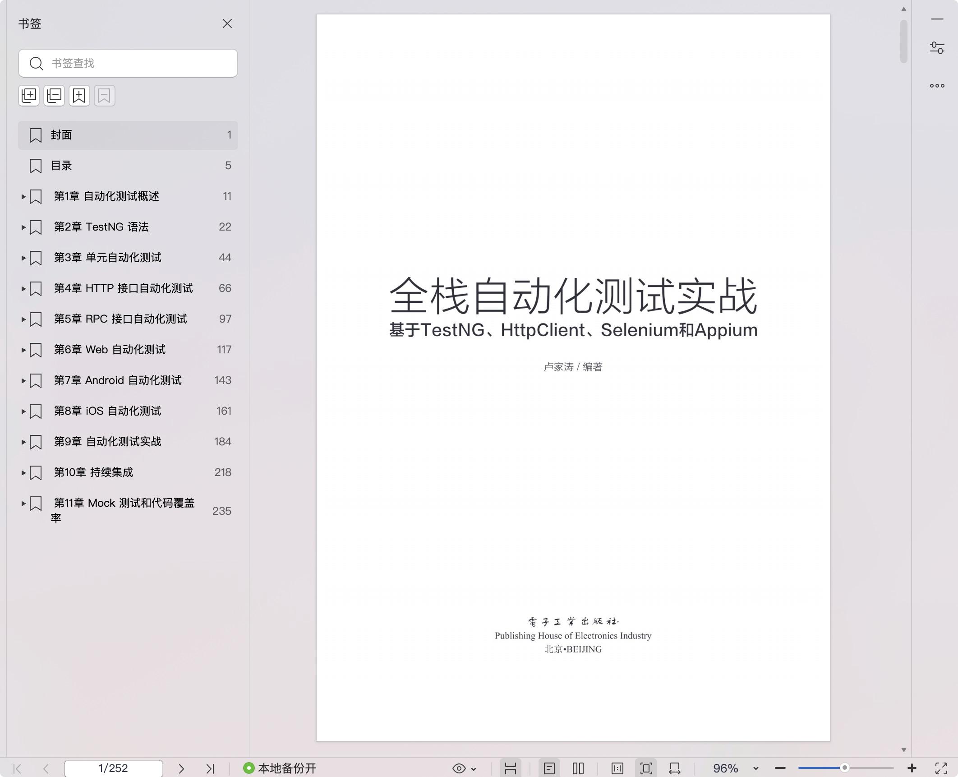Viewport: 958px width, 777px height.
Task: Expand 第6章 Web 自动化测试
Action: tap(23, 350)
